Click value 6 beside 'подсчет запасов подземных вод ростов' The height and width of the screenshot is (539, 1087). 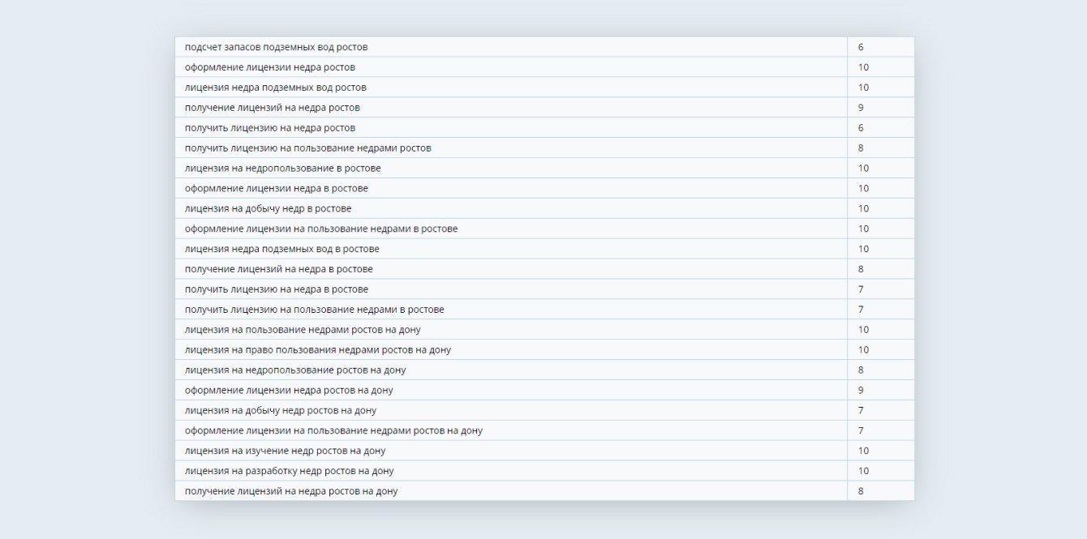(861, 47)
